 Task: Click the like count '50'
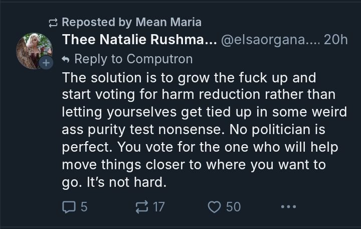point(233,206)
